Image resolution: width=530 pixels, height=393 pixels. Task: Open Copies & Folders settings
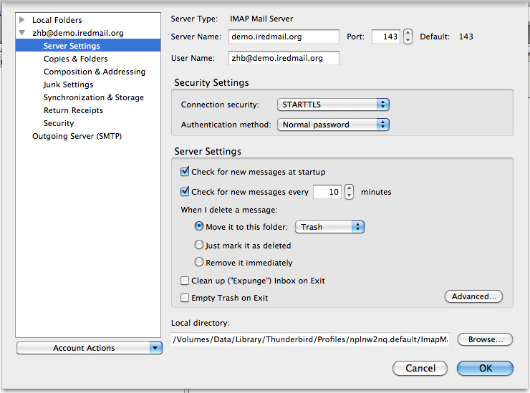coord(76,59)
